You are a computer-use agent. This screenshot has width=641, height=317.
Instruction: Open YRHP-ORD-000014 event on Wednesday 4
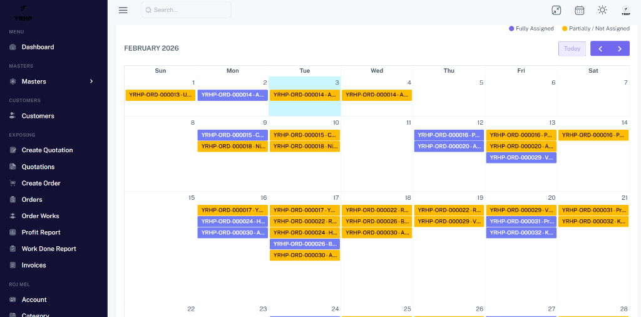[x=376, y=95]
